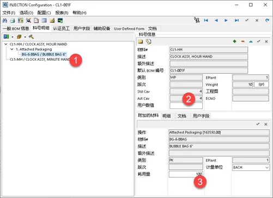Click the document page icon in the toolbar

click(x=37, y=21)
